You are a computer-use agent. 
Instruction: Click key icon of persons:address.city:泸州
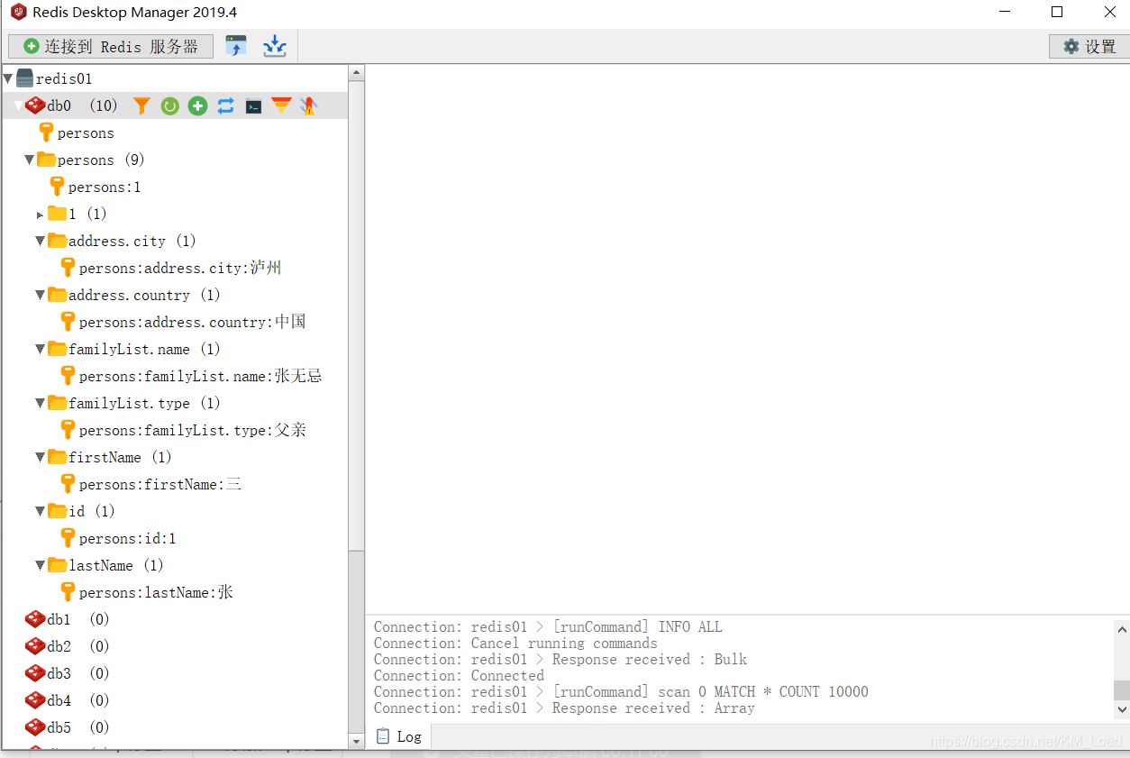pyautogui.click(x=68, y=268)
